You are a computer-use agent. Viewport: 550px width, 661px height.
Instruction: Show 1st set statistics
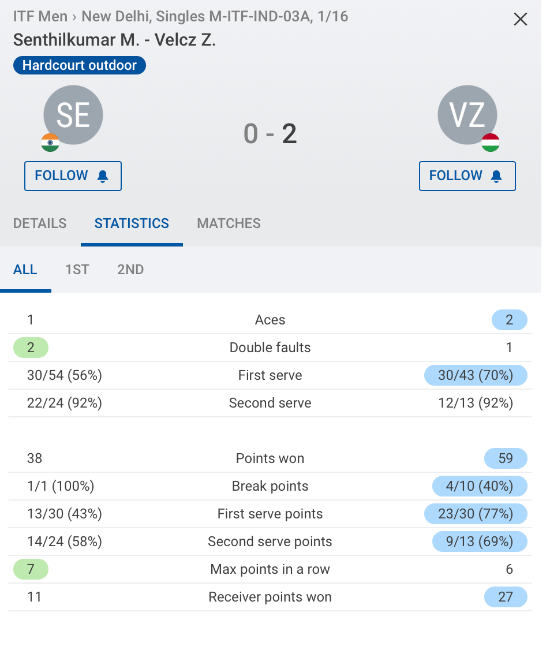[x=77, y=270]
